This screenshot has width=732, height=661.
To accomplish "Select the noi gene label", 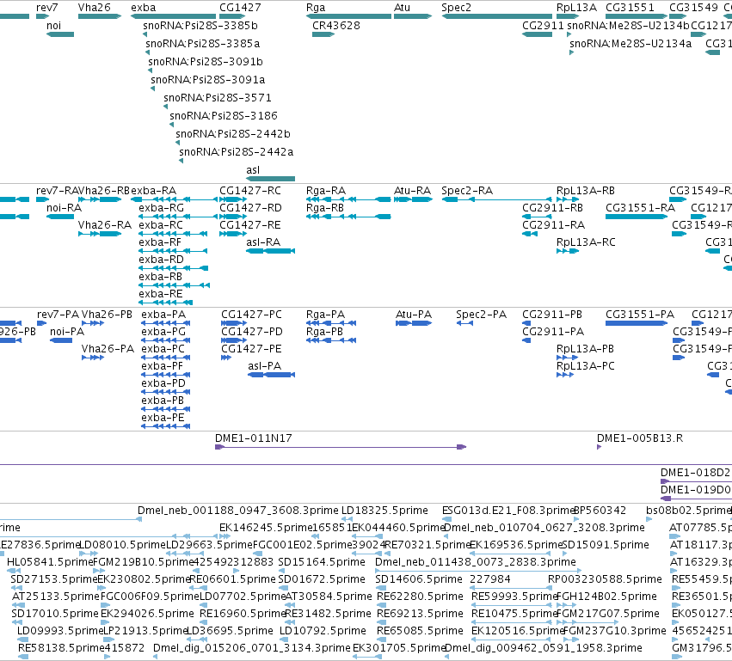I will (x=53, y=26).
